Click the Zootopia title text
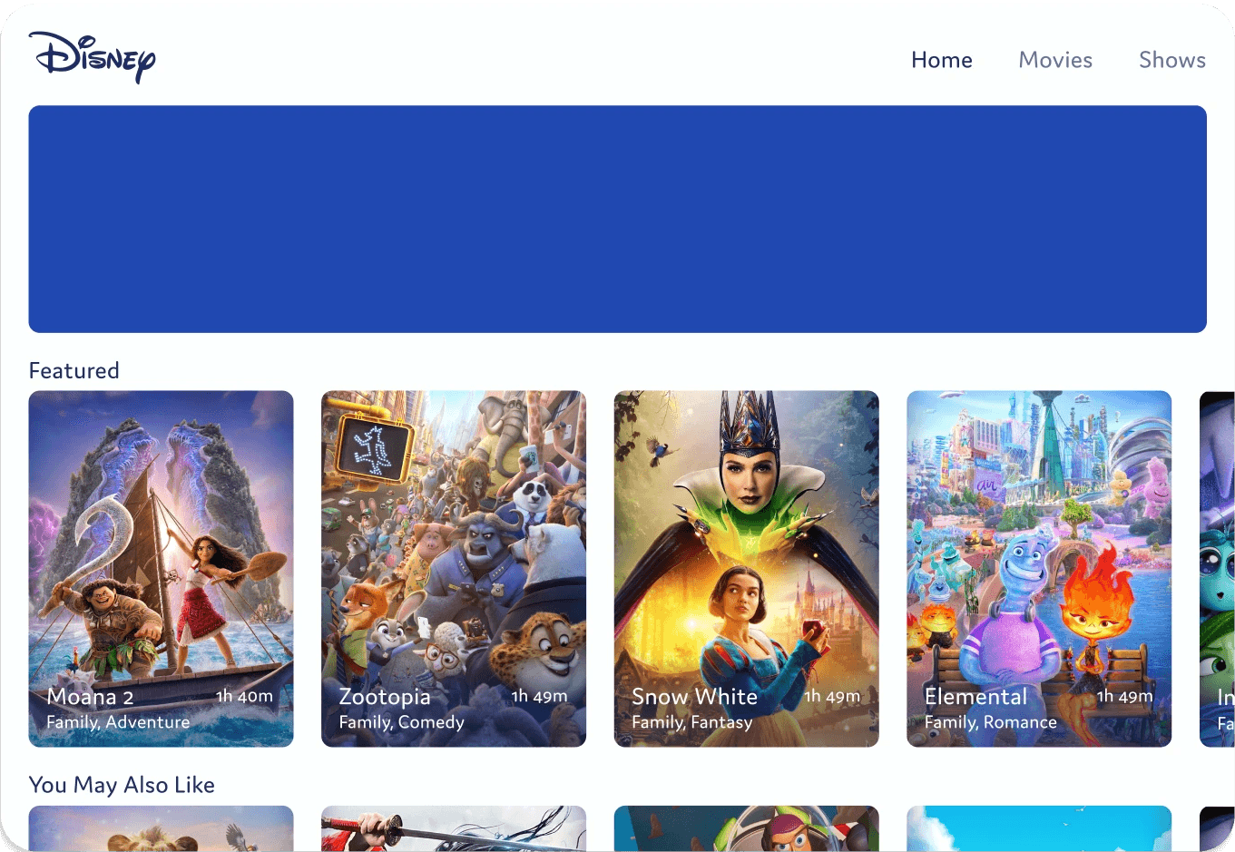 (385, 697)
